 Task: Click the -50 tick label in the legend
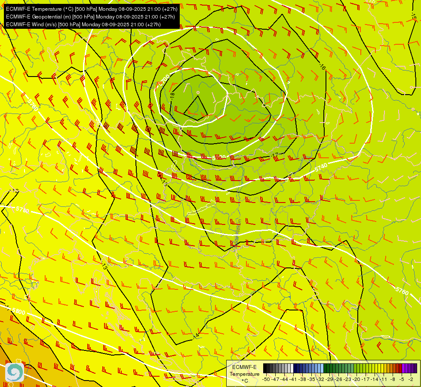[266, 380]
